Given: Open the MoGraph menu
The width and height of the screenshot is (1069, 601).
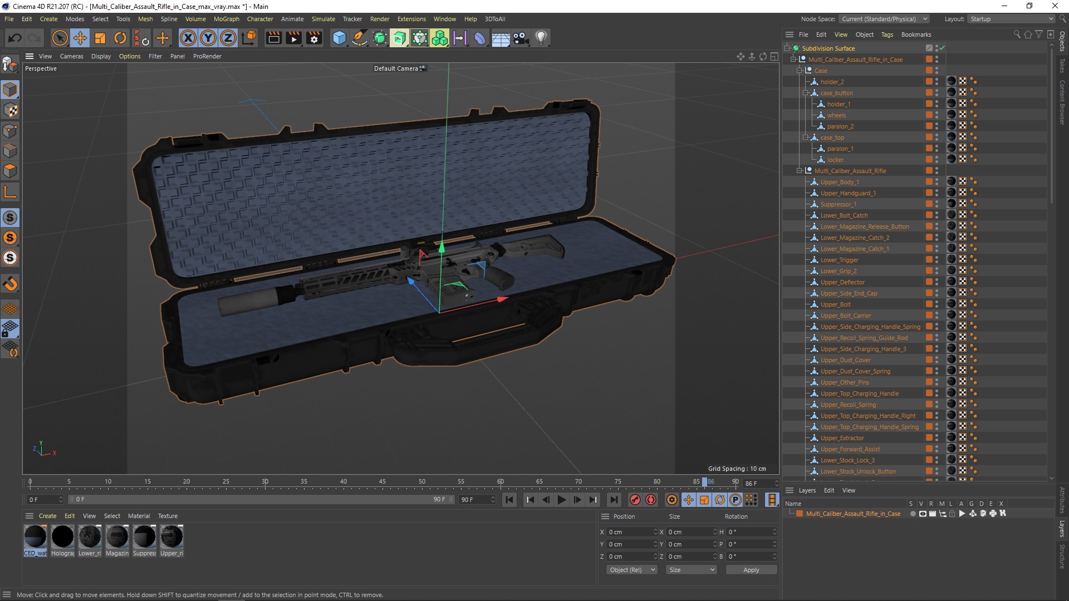Looking at the screenshot, I should (x=226, y=19).
